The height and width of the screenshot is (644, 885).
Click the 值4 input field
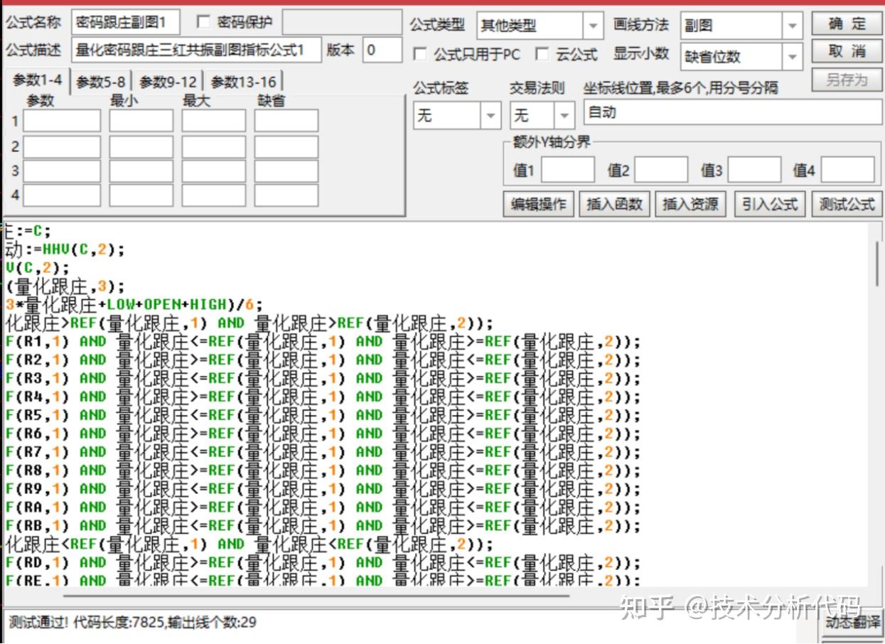[848, 170]
